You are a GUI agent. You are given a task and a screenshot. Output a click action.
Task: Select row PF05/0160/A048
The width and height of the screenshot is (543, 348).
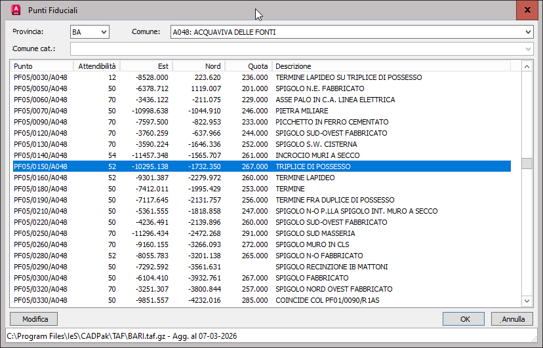pyautogui.click(x=262, y=178)
